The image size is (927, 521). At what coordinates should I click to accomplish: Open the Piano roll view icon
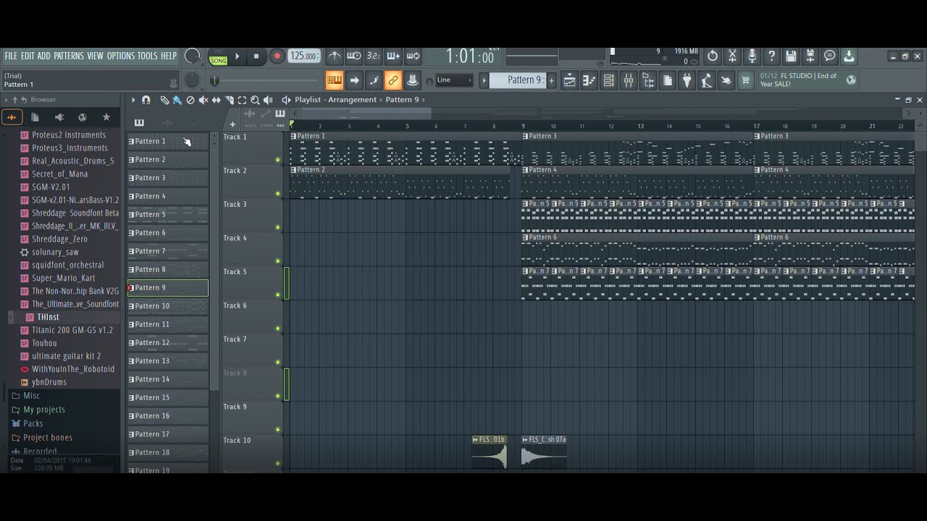[589, 80]
